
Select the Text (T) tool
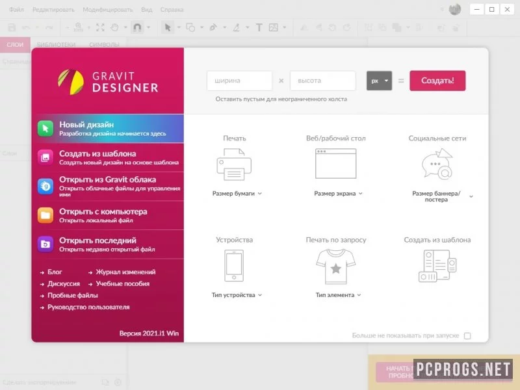(x=259, y=27)
